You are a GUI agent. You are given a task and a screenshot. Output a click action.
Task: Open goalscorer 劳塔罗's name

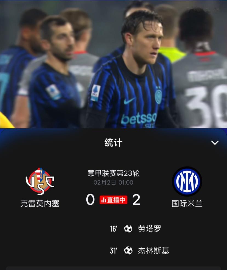[x=149, y=229]
